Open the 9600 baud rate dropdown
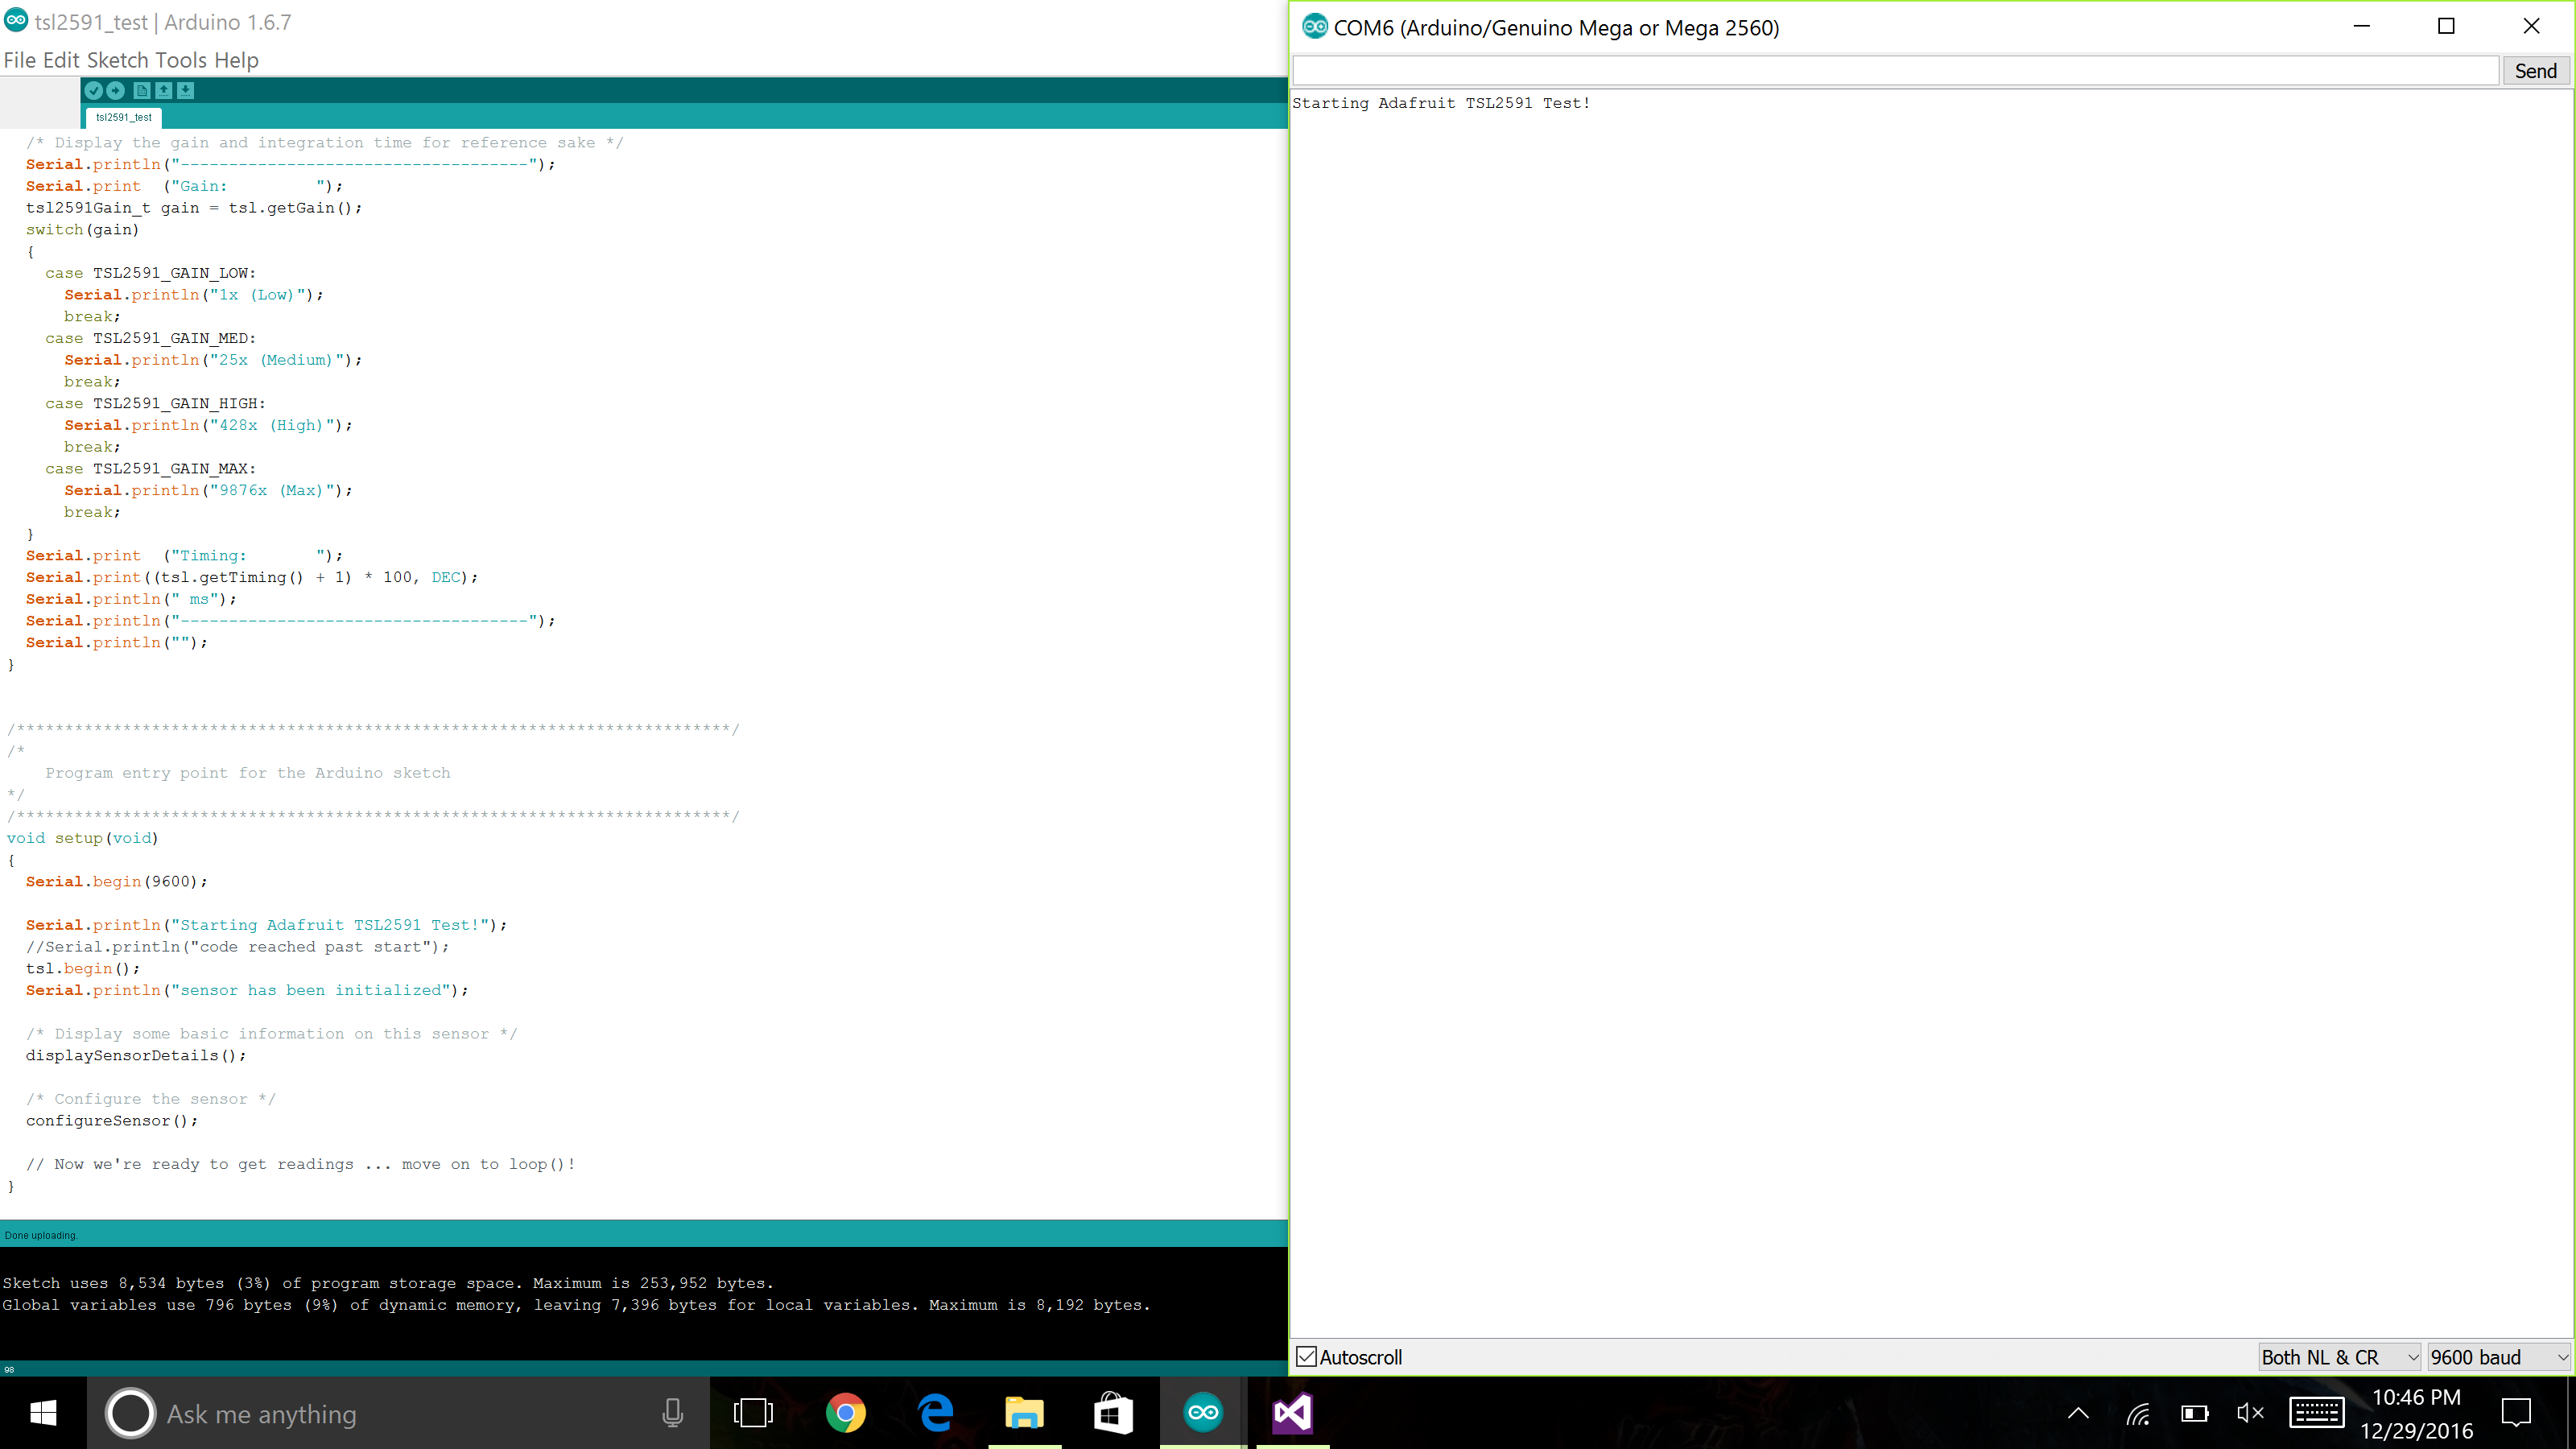Viewport: 2576px width, 1449px height. click(2497, 1357)
